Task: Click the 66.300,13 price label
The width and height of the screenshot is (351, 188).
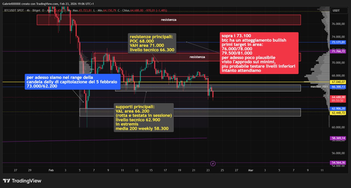Action: coord(338,87)
